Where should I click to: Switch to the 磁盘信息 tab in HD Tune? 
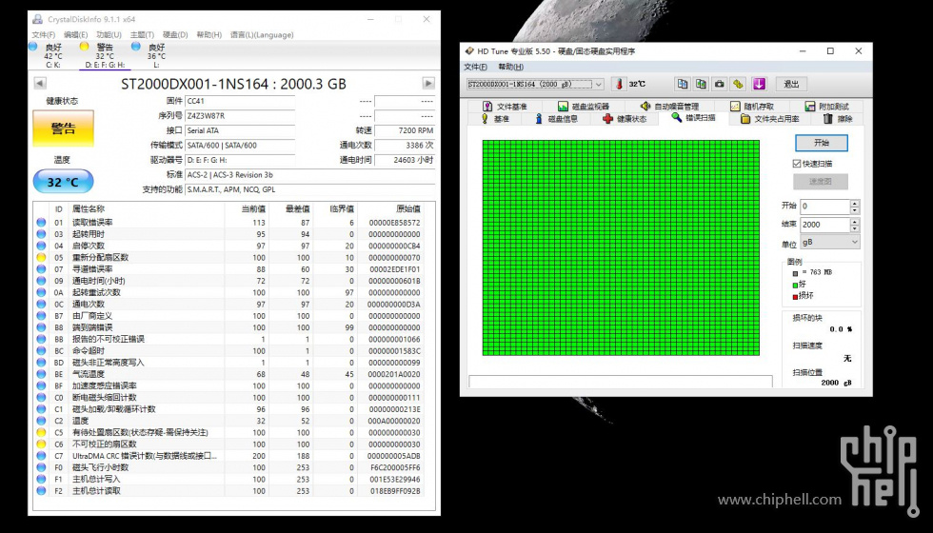tap(556, 119)
